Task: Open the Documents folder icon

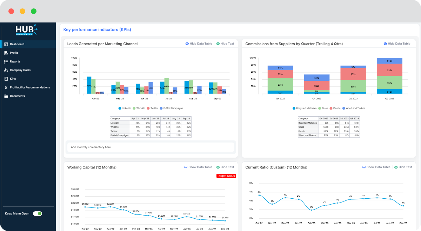Action: (6, 96)
